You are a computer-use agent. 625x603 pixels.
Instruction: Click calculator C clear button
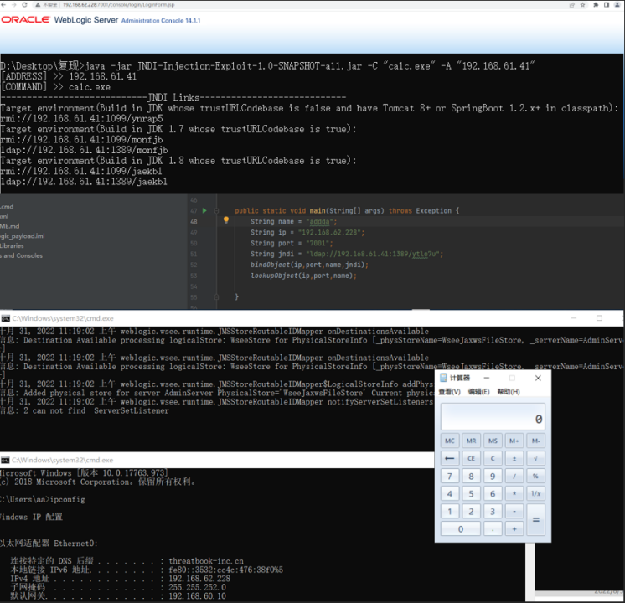(493, 458)
